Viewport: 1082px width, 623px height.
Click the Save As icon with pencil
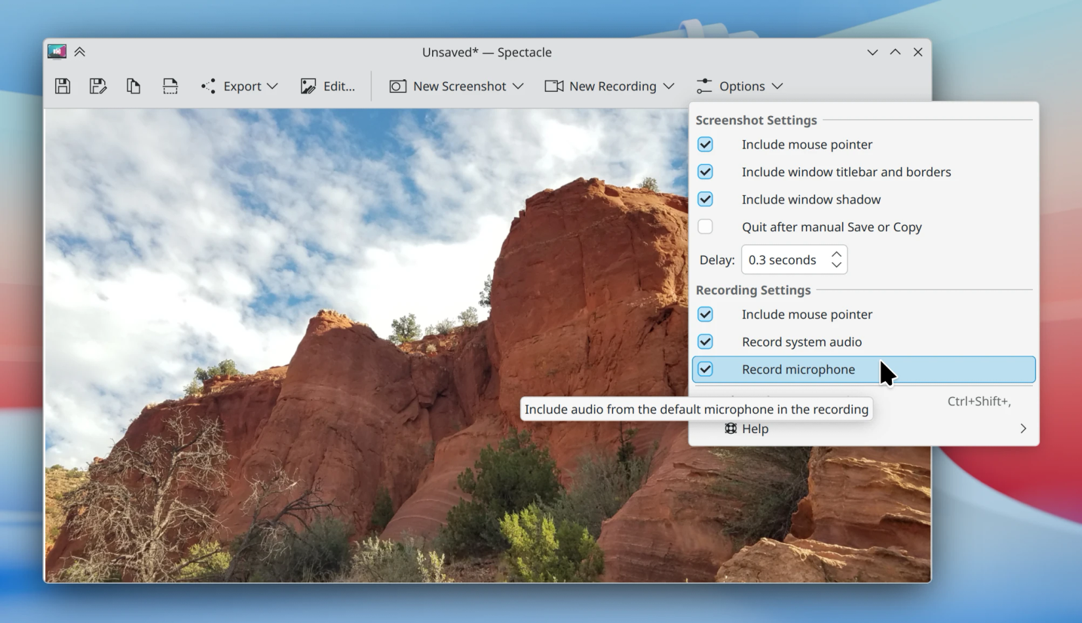pyautogui.click(x=98, y=86)
